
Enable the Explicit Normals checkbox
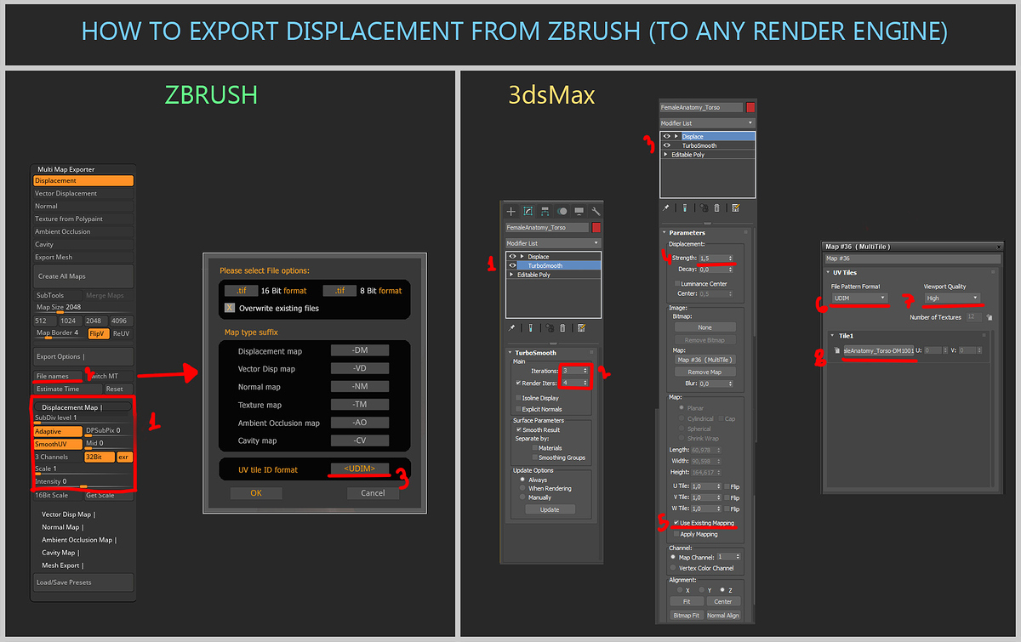[518, 409]
